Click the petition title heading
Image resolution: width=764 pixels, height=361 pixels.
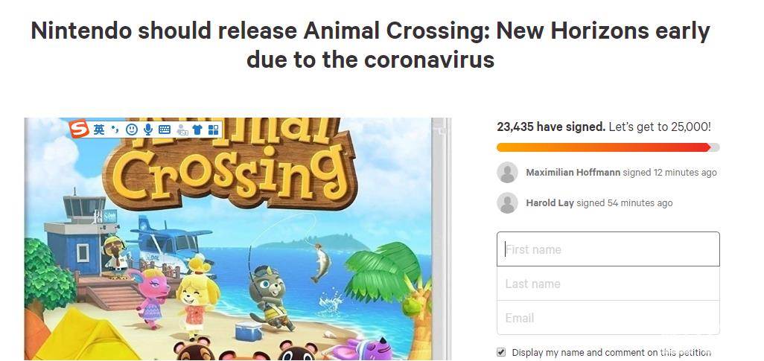pyautogui.click(x=370, y=45)
